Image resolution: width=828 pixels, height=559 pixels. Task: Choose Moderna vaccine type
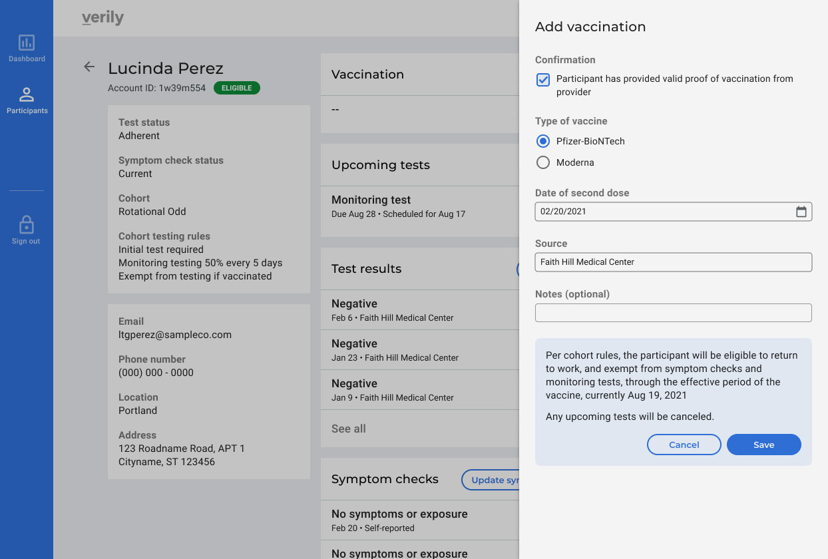(x=543, y=162)
